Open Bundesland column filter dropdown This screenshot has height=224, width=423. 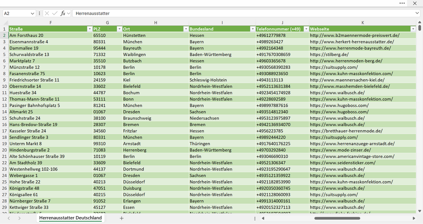[252, 29]
